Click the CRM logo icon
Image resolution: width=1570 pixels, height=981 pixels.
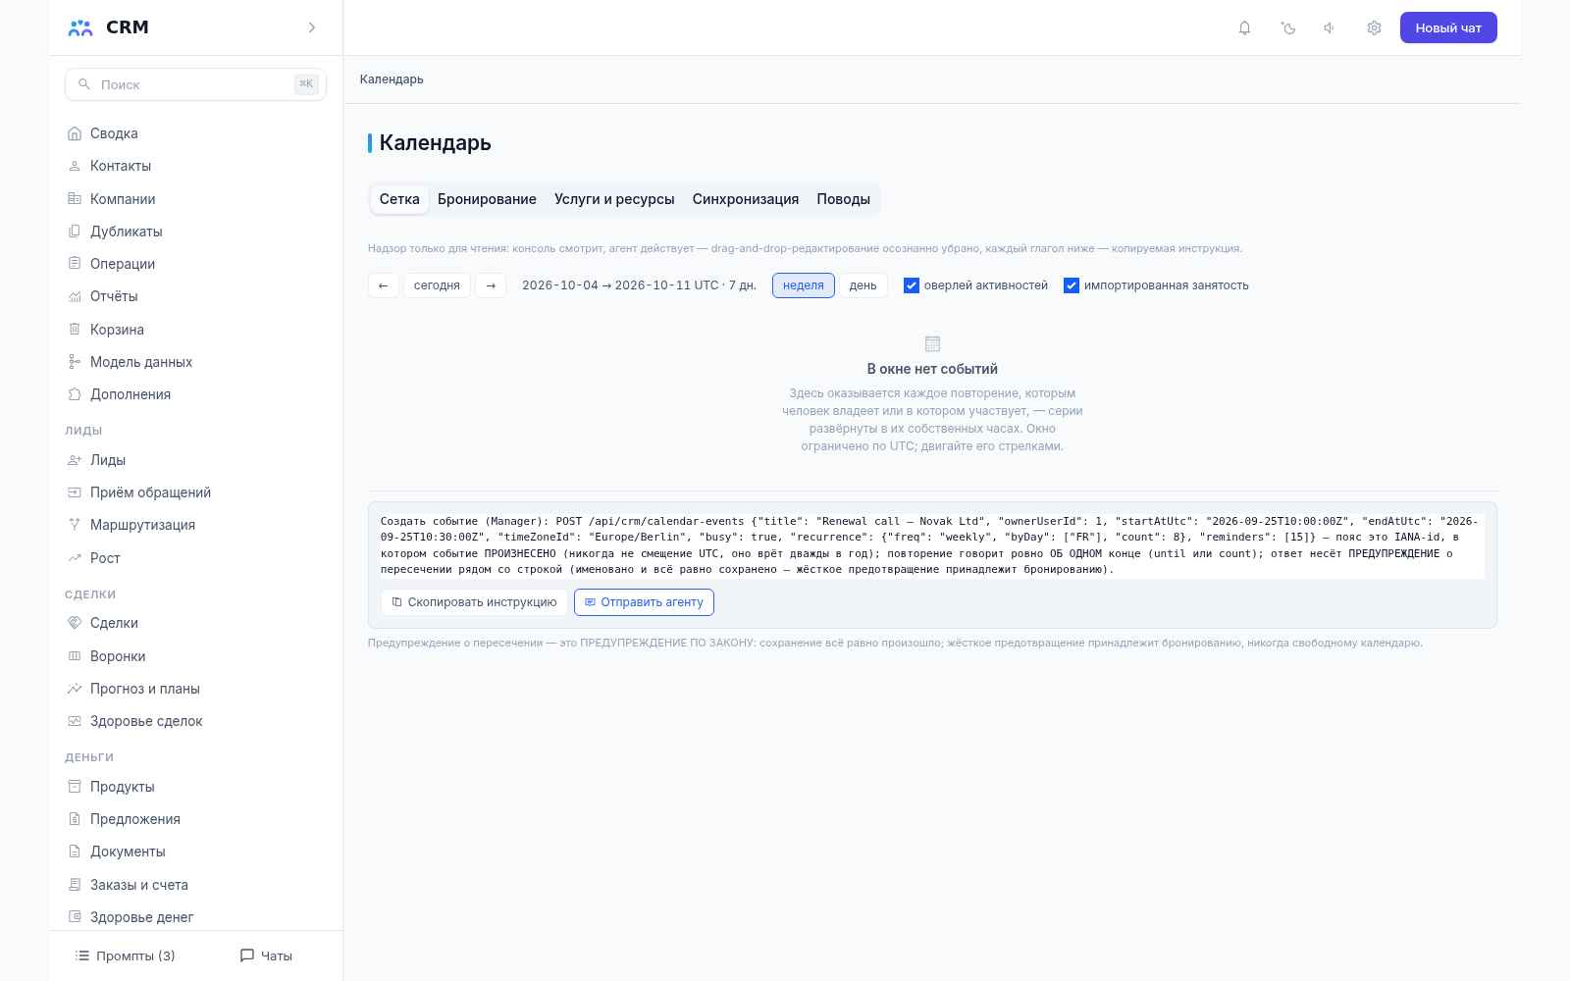[80, 27]
